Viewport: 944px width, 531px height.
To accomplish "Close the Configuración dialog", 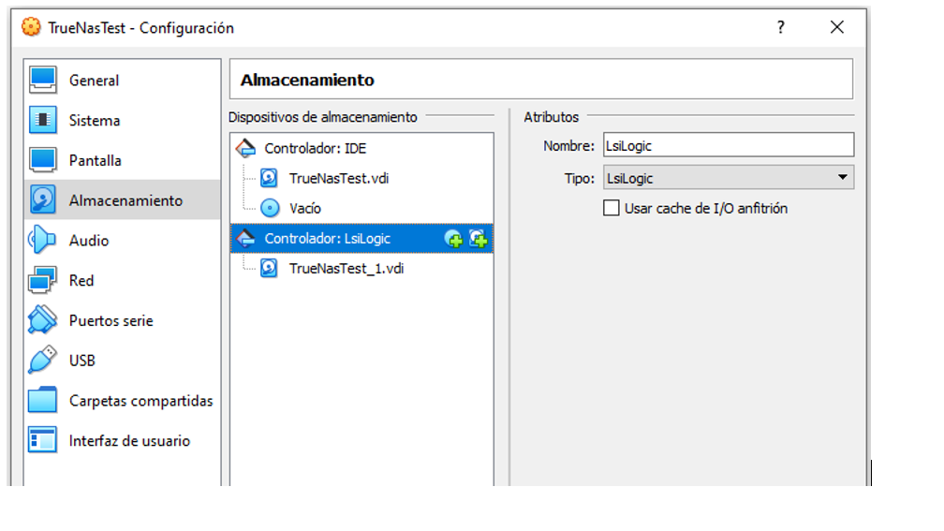I will 837,27.
